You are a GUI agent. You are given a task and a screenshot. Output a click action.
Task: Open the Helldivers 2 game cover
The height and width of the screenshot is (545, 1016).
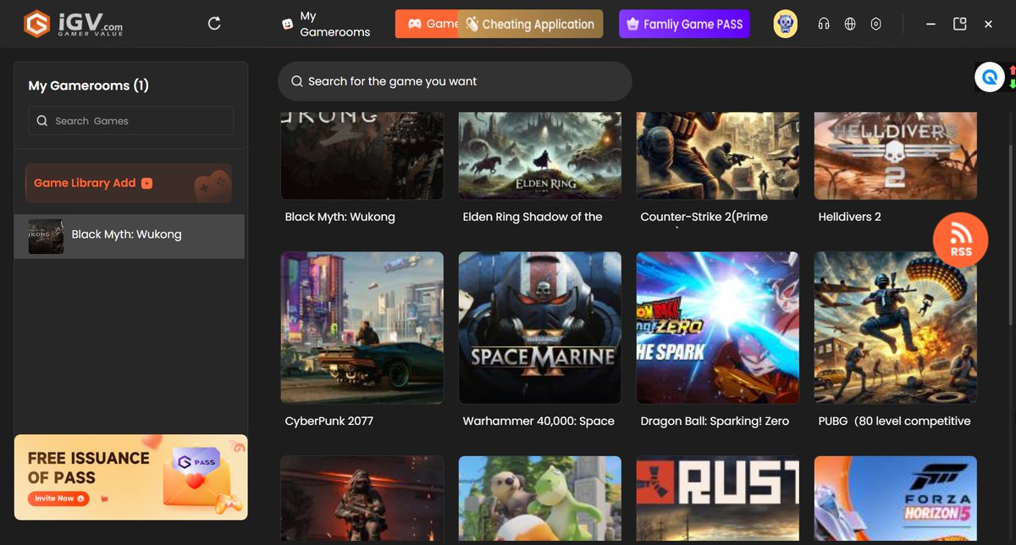point(895,156)
